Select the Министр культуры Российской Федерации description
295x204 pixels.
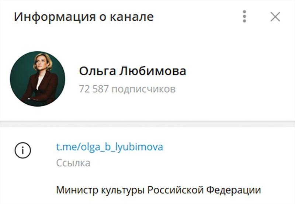[x=159, y=190]
